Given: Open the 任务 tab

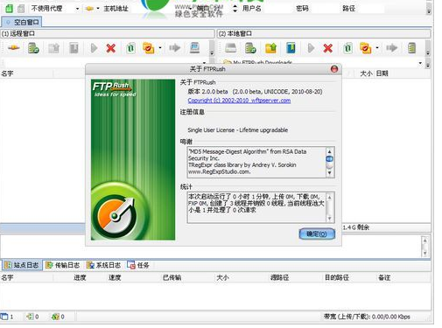Looking at the screenshot, I should pyautogui.click(x=138, y=265).
